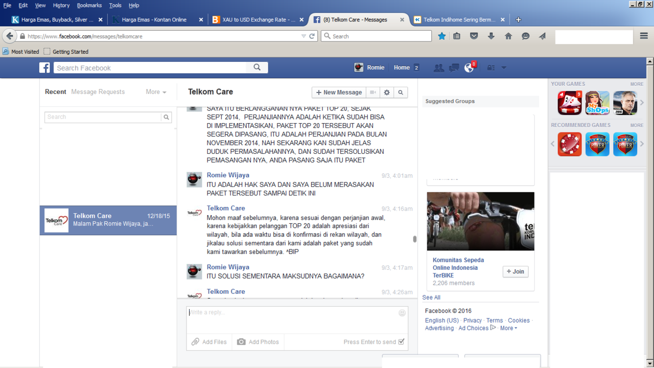Open the Telkom Care conversation in list
This screenshot has height=368, width=654.
[x=108, y=220]
